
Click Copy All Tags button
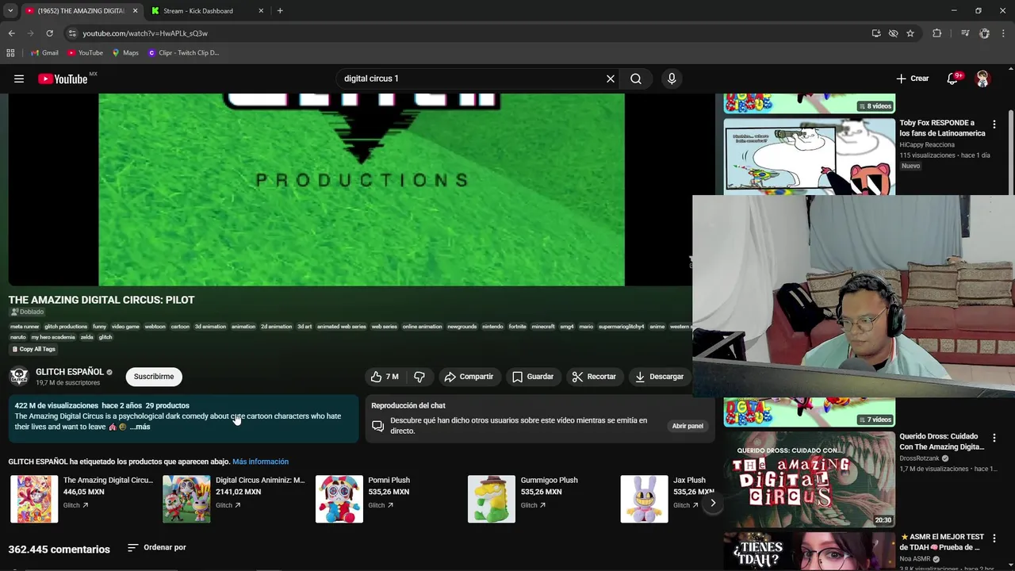pos(33,349)
